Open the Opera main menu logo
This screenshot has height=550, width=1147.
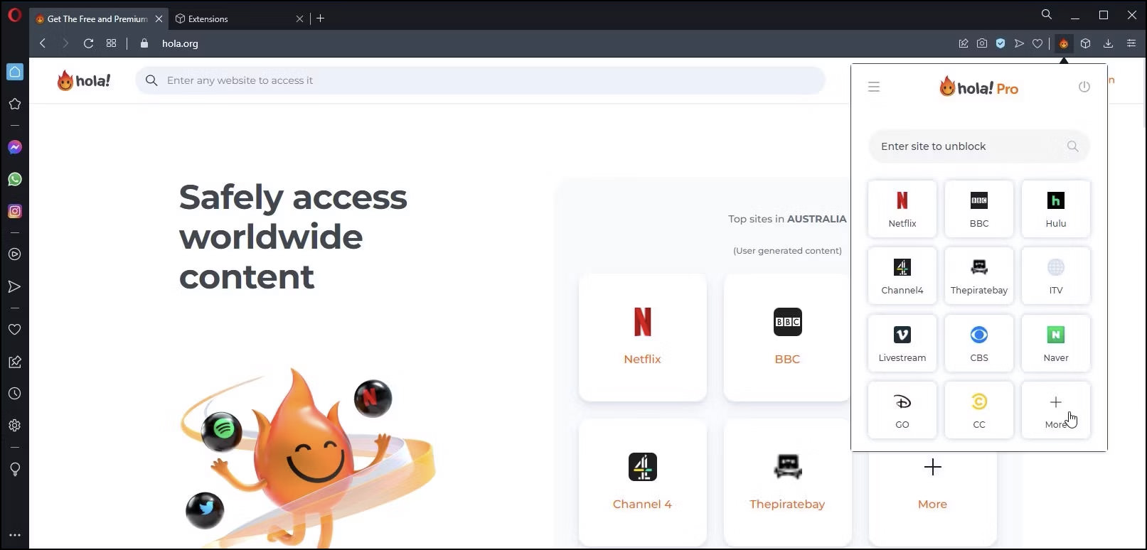tap(14, 16)
